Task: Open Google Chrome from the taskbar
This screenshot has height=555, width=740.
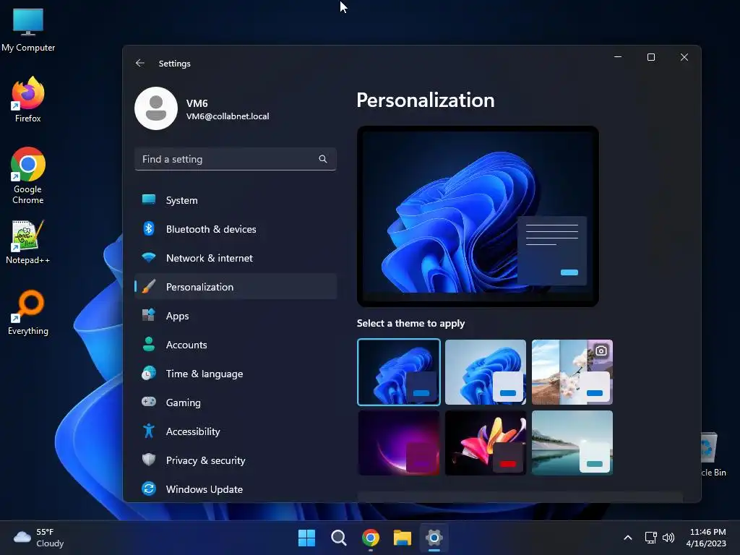Action: [371, 538]
